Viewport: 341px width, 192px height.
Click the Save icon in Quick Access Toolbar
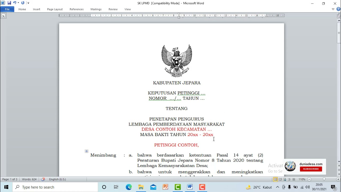point(9,3)
